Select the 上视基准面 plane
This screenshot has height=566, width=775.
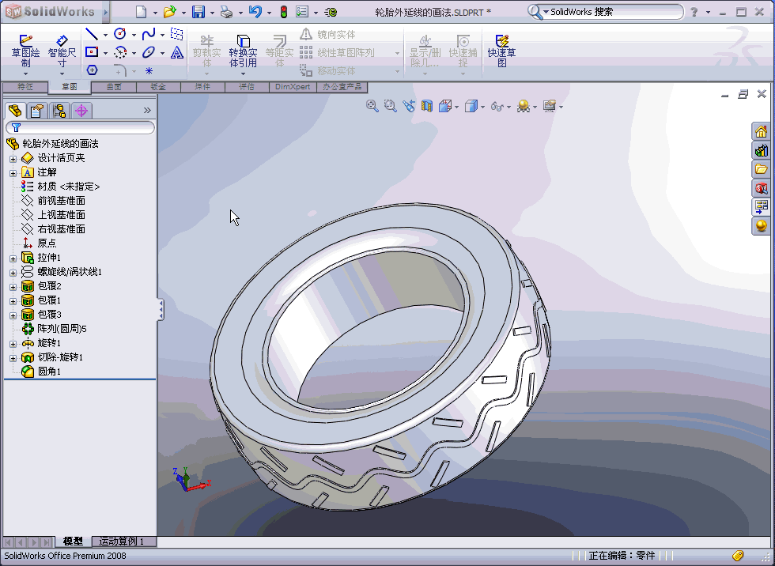point(62,215)
